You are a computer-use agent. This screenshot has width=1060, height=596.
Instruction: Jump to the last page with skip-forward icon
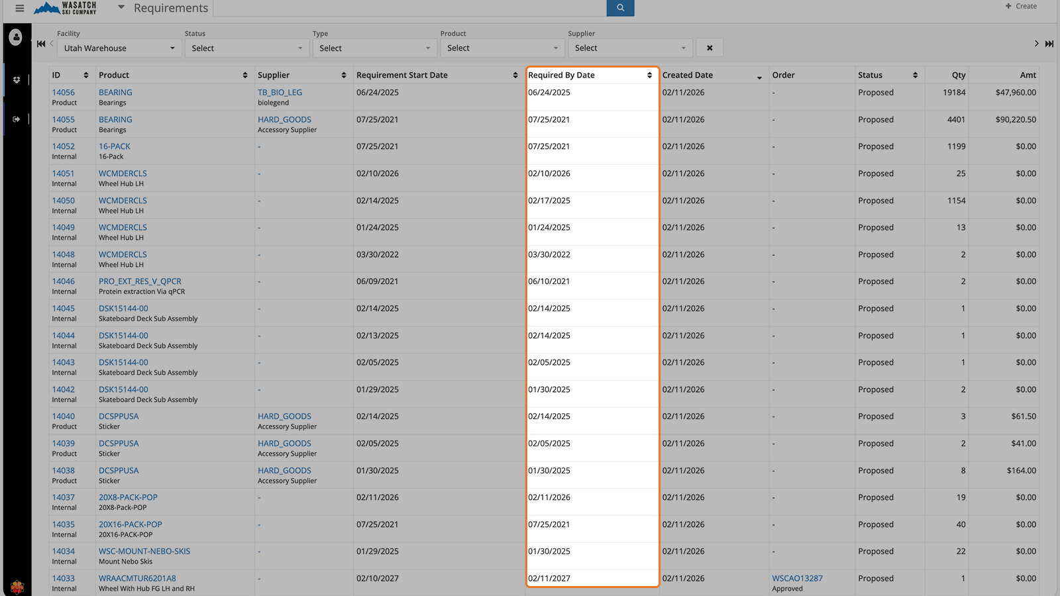pyautogui.click(x=1049, y=43)
